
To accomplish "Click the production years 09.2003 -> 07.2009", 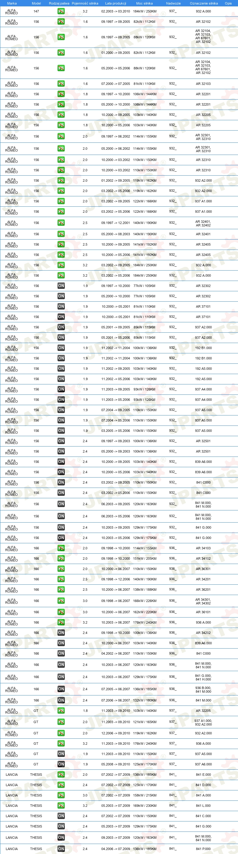I will (x=116, y=838).
